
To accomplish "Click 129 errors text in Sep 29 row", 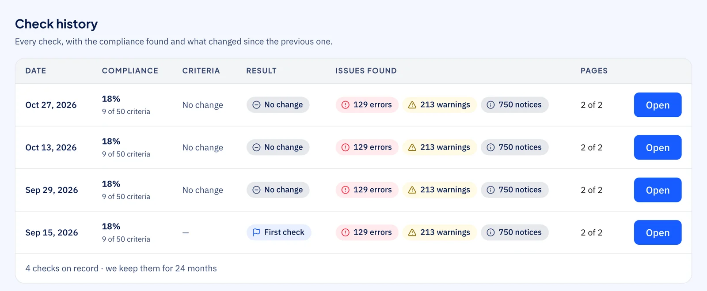I will [x=373, y=190].
